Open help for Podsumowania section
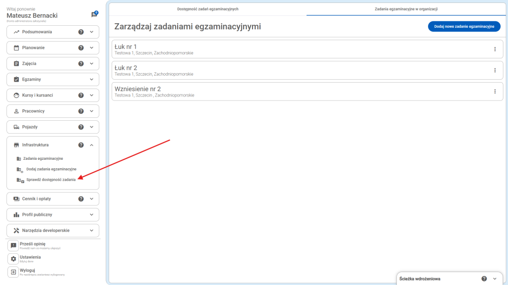Image resolution: width=508 pixels, height=285 pixels. click(x=81, y=32)
